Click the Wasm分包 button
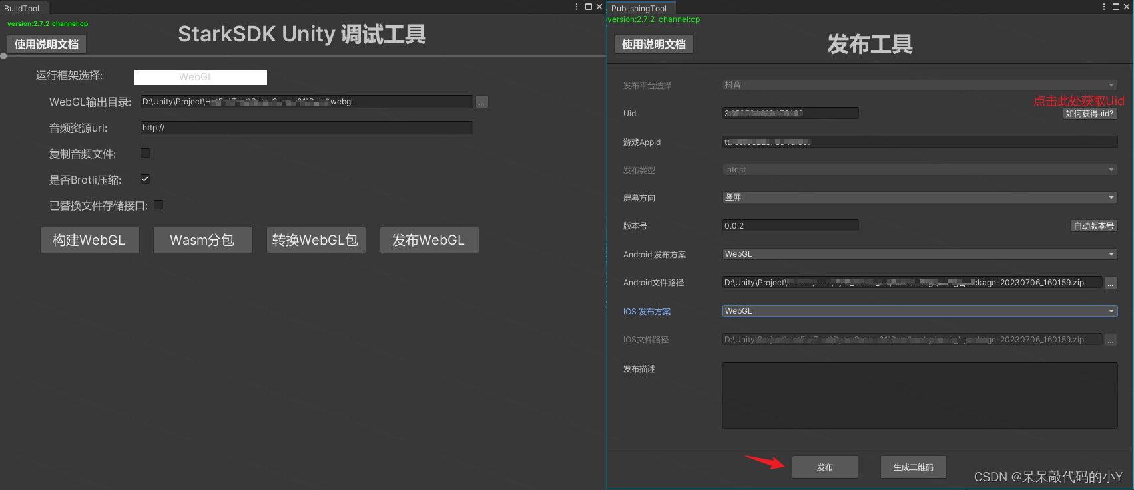The image size is (1134, 490). pyautogui.click(x=202, y=240)
